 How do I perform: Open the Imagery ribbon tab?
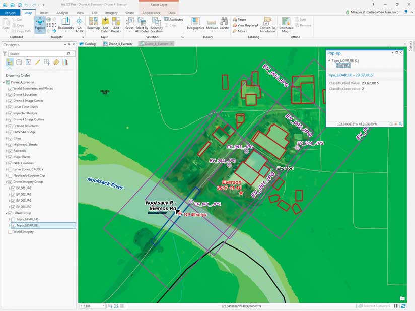click(111, 13)
